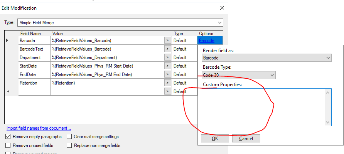
Task: Click the Department row value cell
Action: pyautogui.click(x=107, y=58)
